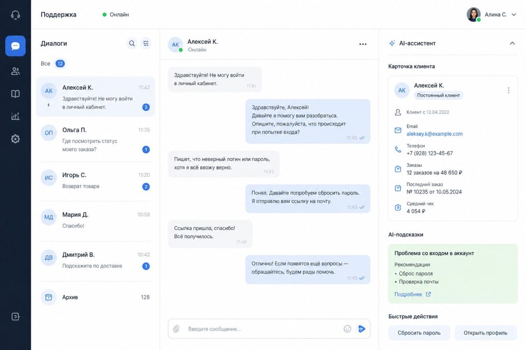Open dialog with Игорь С.
This screenshot has width=526, height=350.
pos(96,181)
